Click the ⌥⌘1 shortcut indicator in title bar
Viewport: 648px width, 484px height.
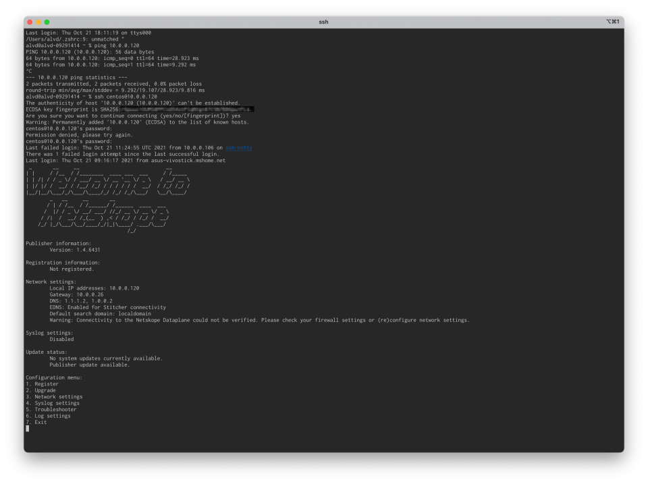click(x=612, y=22)
